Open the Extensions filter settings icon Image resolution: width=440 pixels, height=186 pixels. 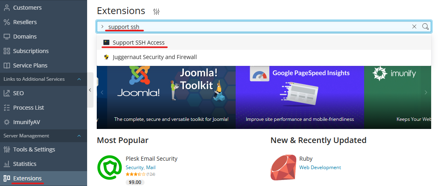point(156,12)
